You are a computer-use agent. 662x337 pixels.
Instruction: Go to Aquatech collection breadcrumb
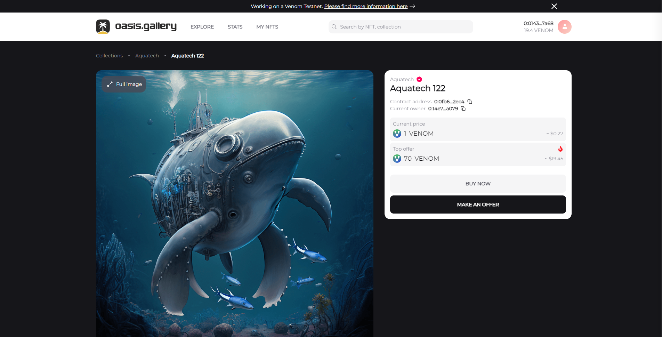pyautogui.click(x=147, y=56)
